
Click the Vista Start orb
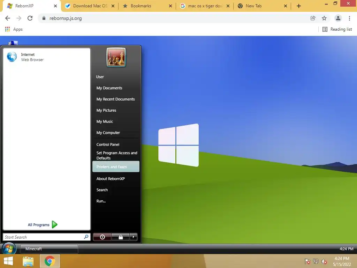click(x=9, y=249)
